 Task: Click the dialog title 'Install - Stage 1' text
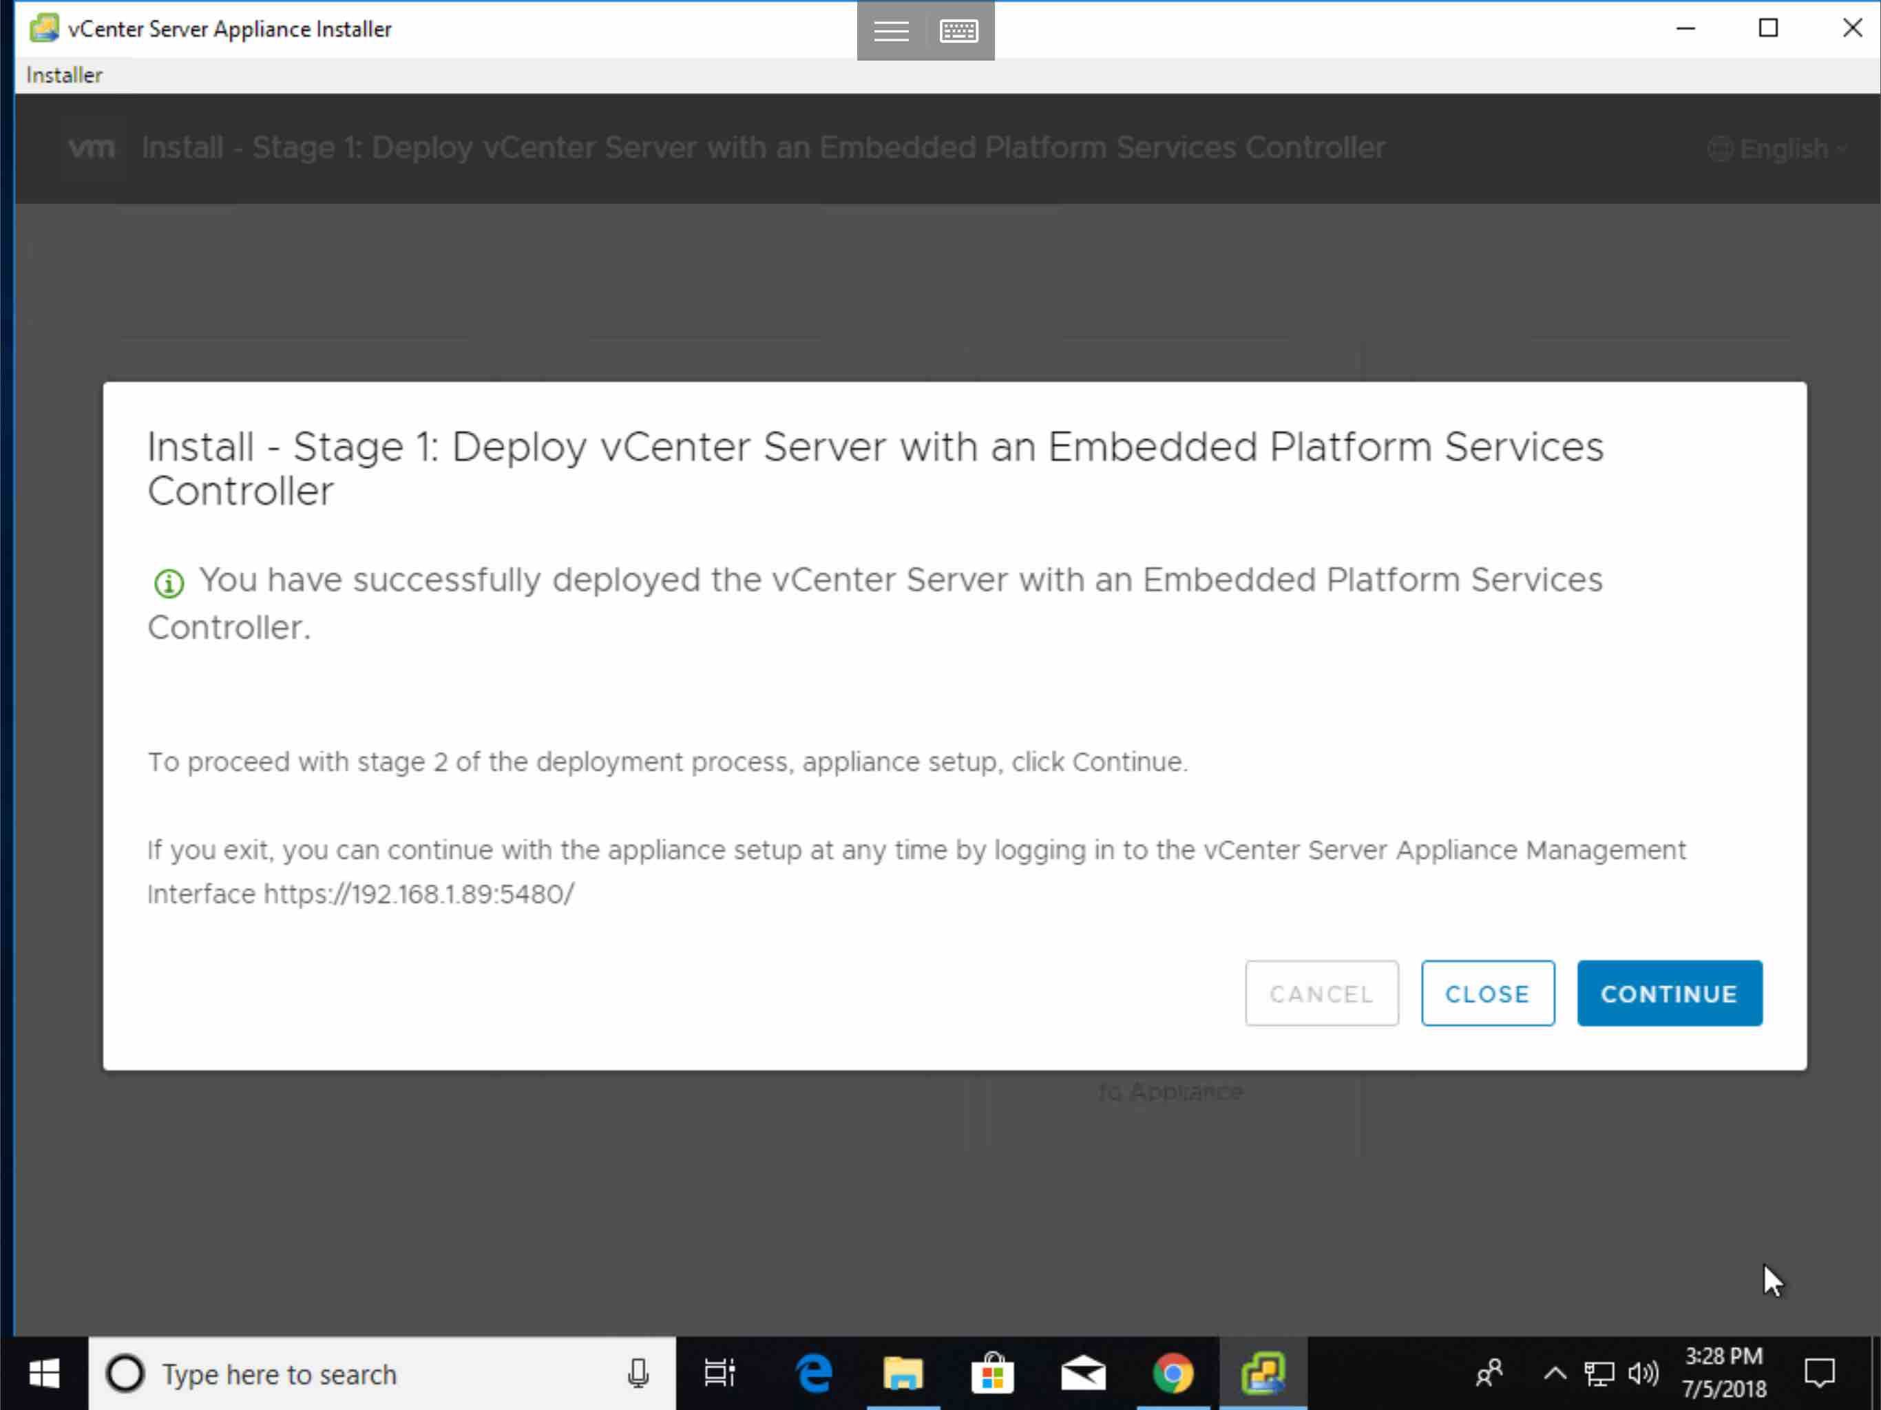tap(876, 469)
